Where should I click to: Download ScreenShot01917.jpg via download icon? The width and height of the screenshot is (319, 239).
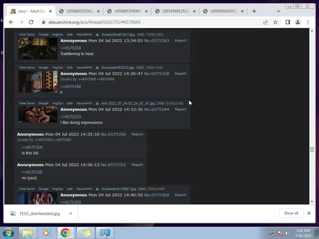pyautogui.click(x=97, y=35)
